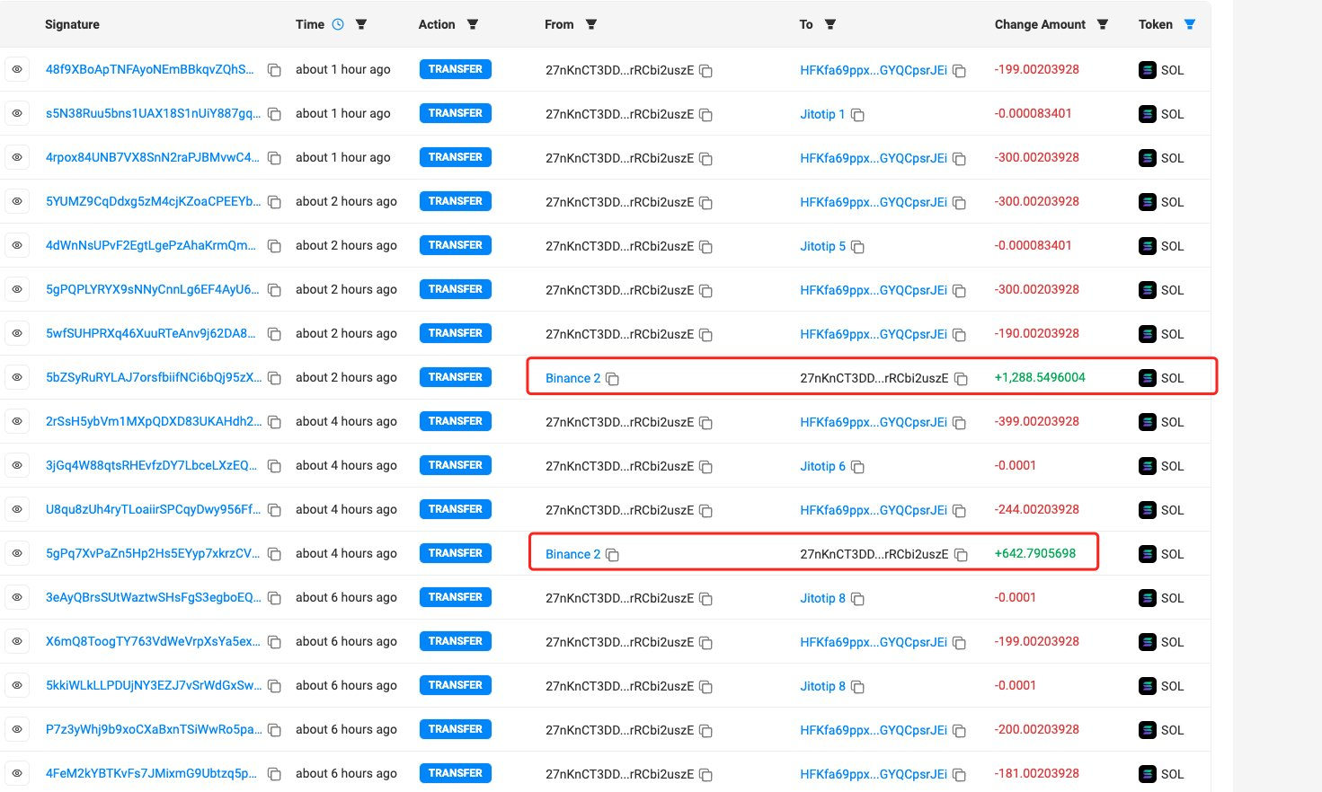Copy To address in +1,288.5496004 row
This screenshot has width=1322, height=792.
pyautogui.click(x=961, y=378)
